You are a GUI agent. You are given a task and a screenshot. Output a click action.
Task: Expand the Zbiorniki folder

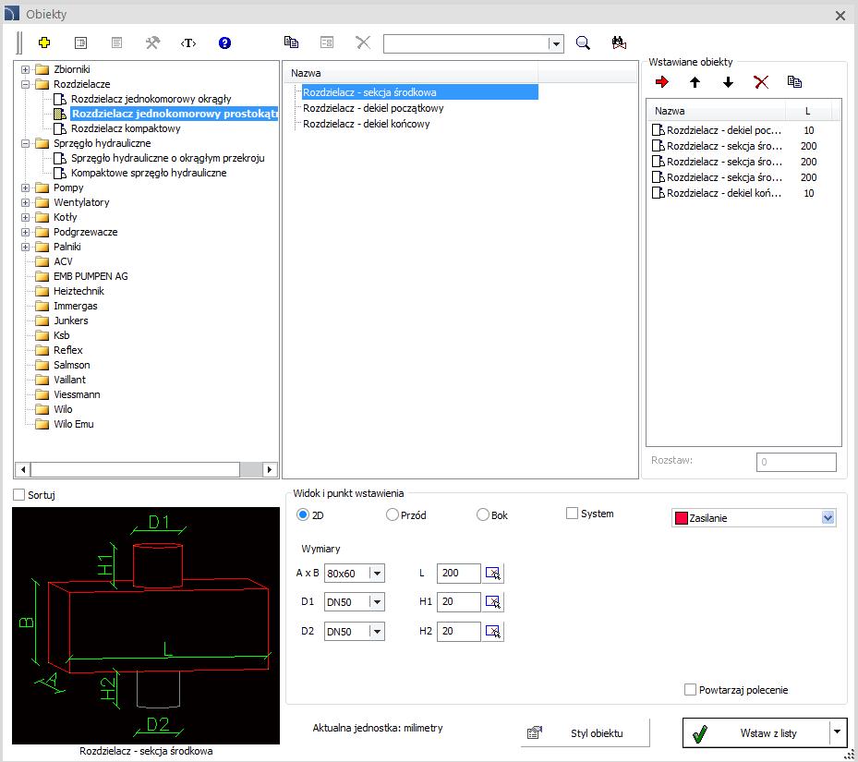pos(25,69)
